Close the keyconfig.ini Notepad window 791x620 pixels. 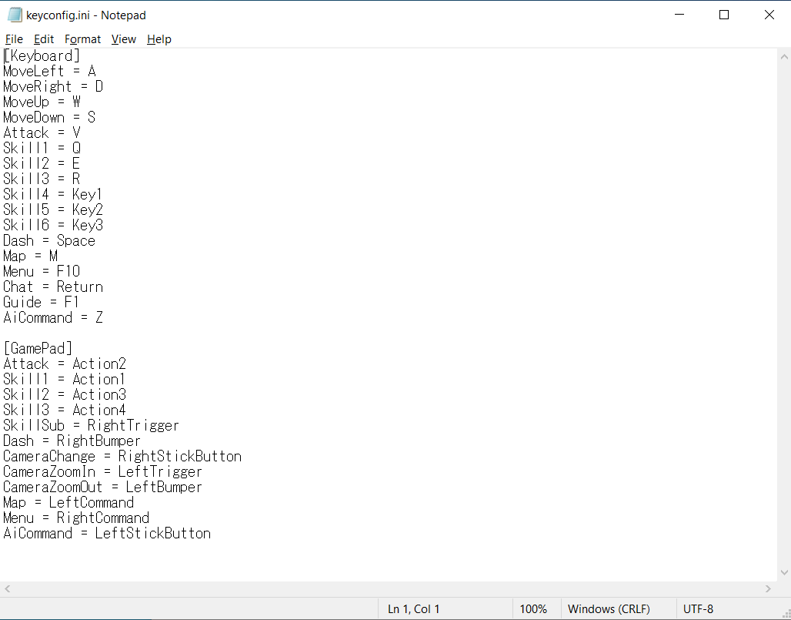[769, 15]
